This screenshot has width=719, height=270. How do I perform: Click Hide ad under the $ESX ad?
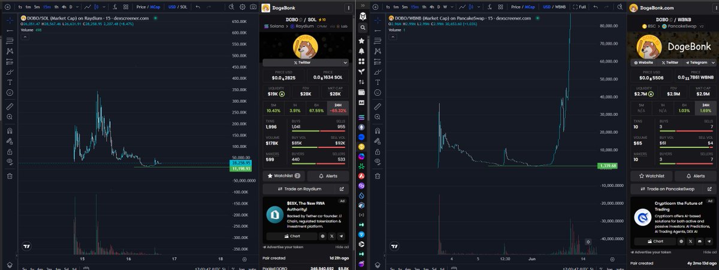(342, 247)
